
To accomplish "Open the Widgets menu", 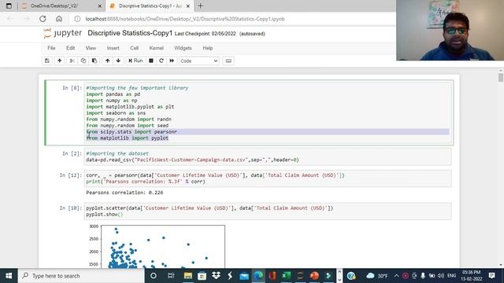I will pyautogui.click(x=183, y=48).
